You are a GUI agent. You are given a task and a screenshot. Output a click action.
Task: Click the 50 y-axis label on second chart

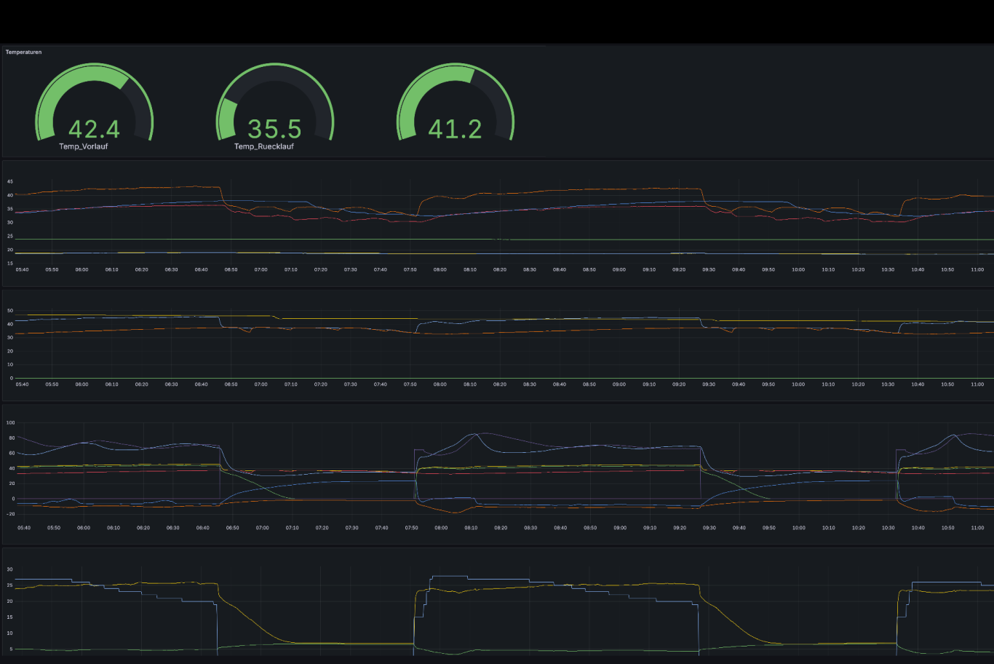[10, 310]
